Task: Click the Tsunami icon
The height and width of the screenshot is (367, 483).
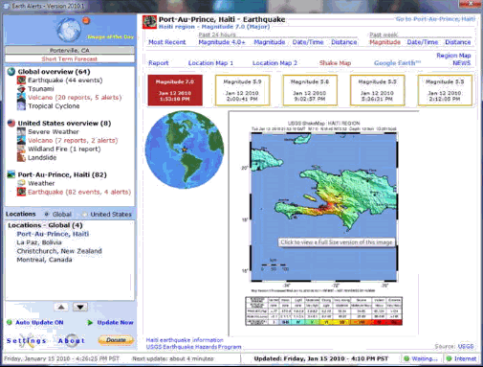Action: 21,89
